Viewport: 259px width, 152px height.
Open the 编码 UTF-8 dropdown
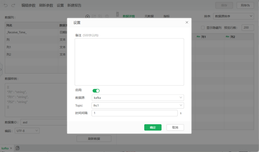[27, 131]
